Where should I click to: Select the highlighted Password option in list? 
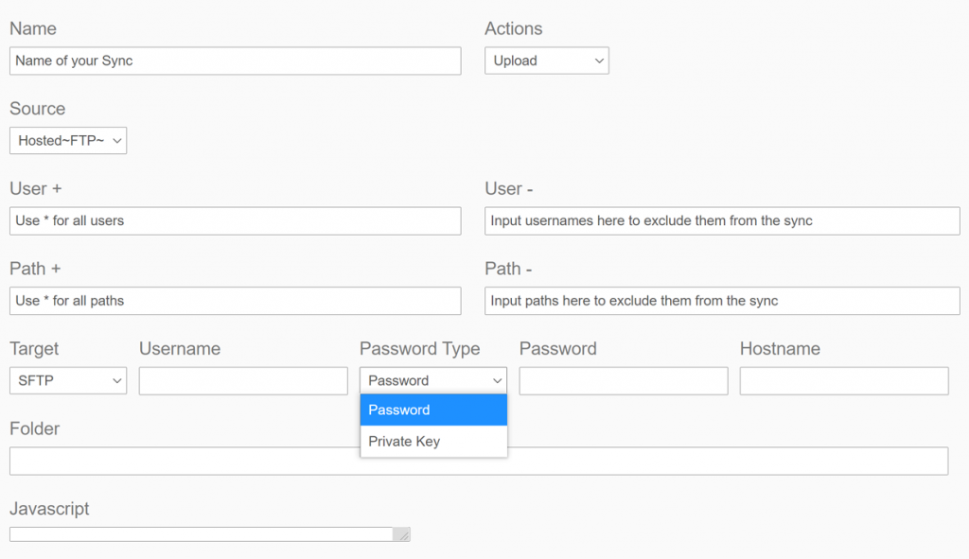433,411
